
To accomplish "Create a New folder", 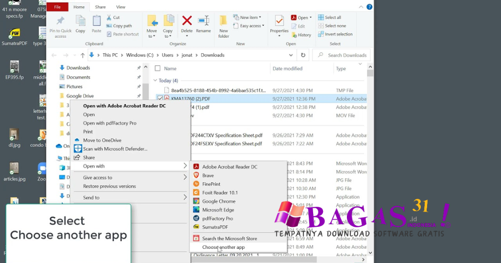I will [224, 26].
